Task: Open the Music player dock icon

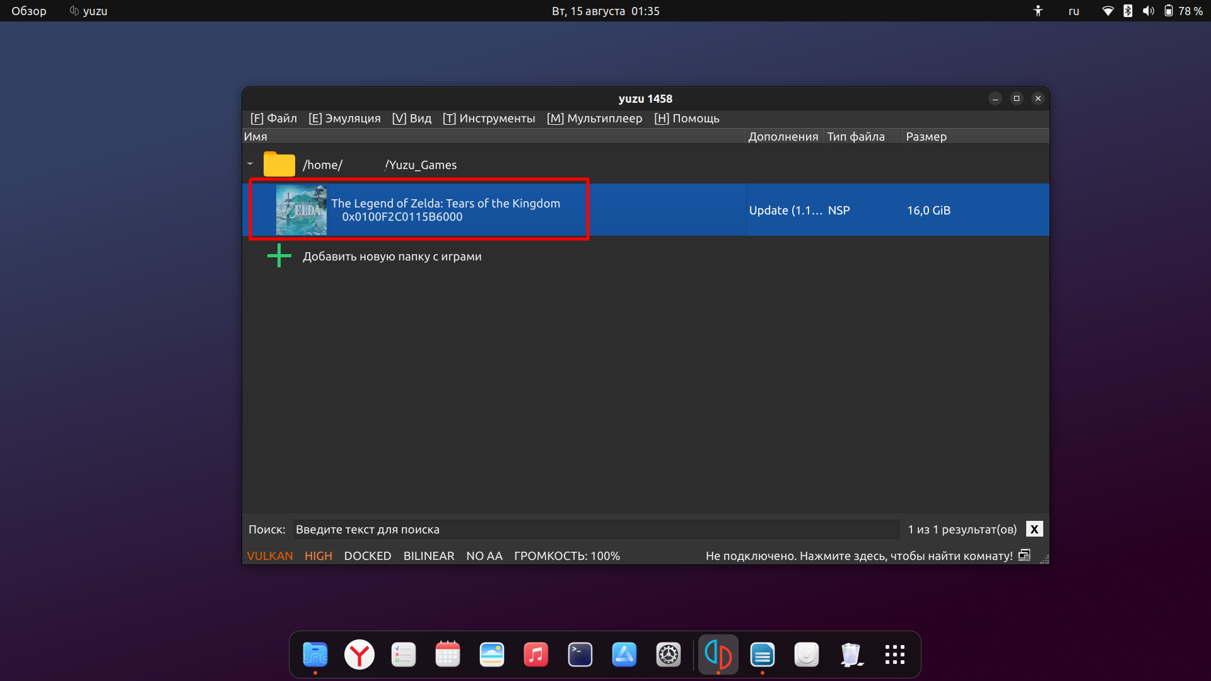Action: pos(536,655)
